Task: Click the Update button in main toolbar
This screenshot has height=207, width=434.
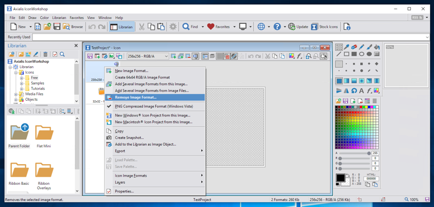Action: 298,27
